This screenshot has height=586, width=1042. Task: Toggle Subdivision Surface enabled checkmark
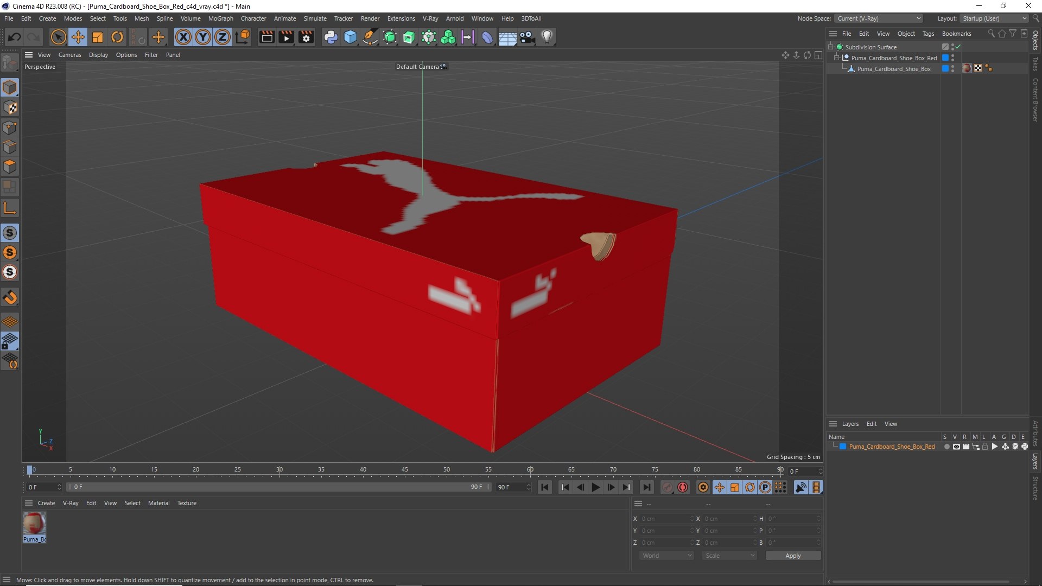pos(958,47)
